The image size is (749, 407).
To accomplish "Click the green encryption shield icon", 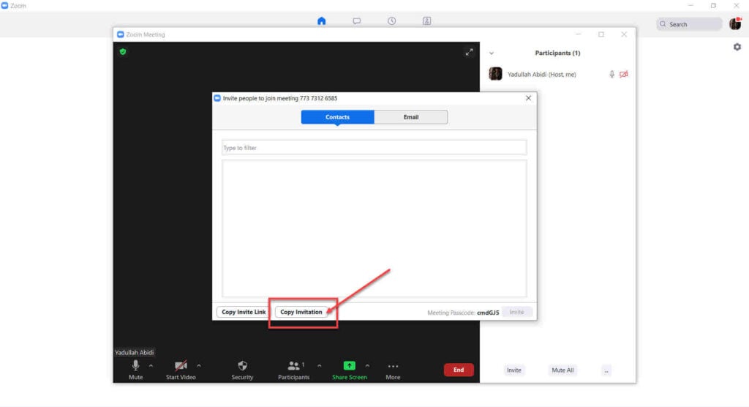I will point(123,52).
